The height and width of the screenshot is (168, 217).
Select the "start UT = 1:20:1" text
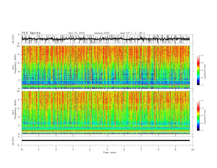coord(132,33)
